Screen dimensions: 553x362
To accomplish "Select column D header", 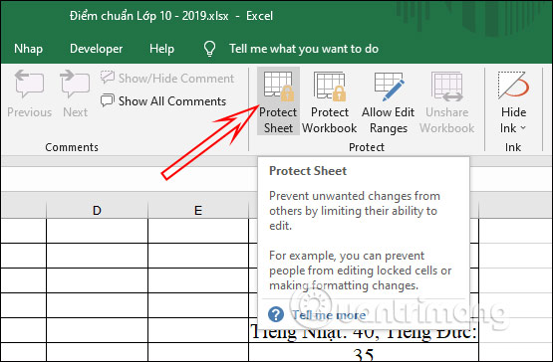I will [97, 210].
